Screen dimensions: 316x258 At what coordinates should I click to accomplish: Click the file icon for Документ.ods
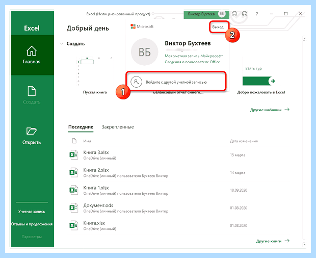[73, 208]
